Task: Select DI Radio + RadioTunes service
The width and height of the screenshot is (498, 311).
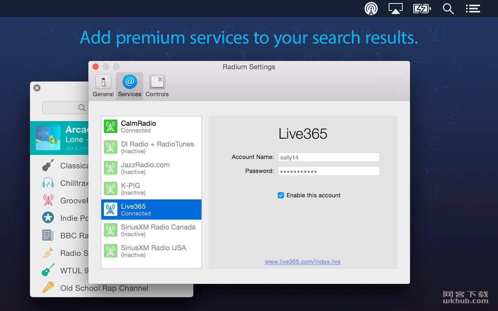Action: (151, 147)
